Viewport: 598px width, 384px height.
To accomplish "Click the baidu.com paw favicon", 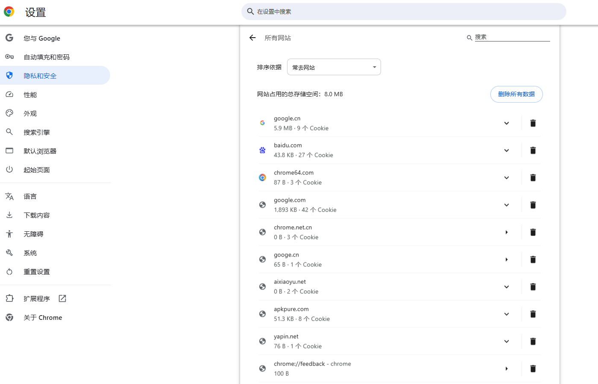I will pos(262,150).
